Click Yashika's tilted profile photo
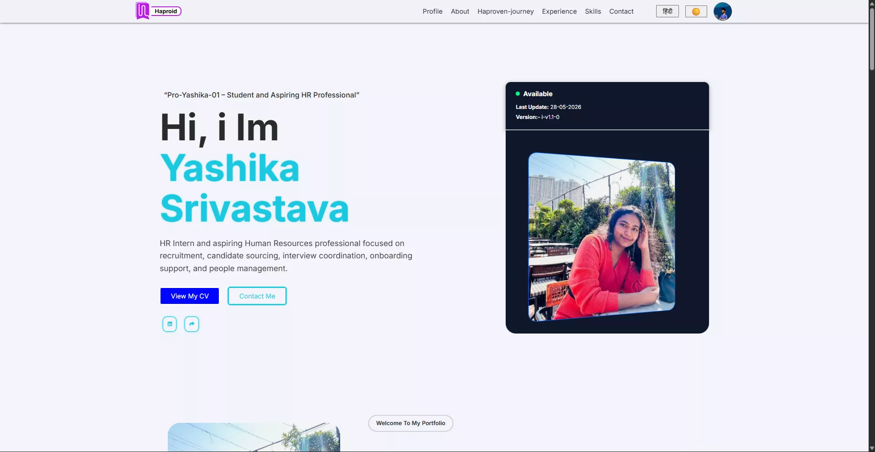Viewport: 875px width, 452px height. pyautogui.click(x=601, y=237)
